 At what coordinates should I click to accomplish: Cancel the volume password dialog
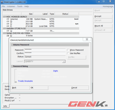click(x=79, y=88)
